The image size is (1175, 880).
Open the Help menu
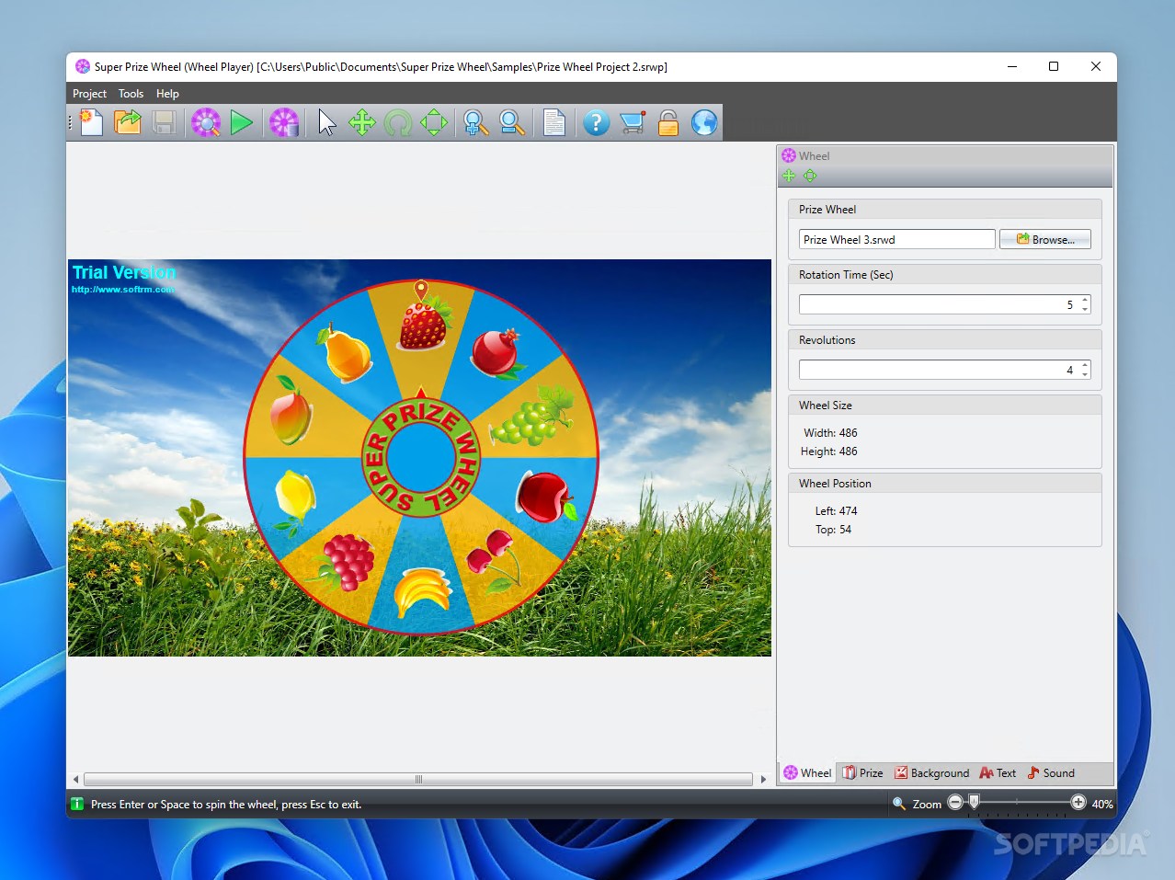click(x=167, y=94)
